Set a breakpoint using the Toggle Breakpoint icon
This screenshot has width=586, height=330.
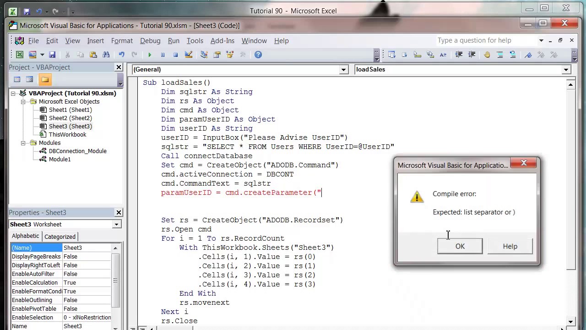click(486, 55)
